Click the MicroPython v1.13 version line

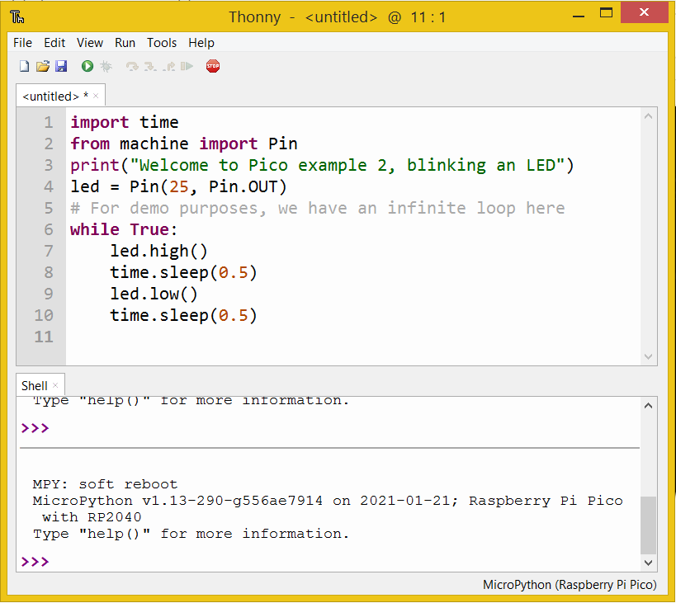coord(328,501)
